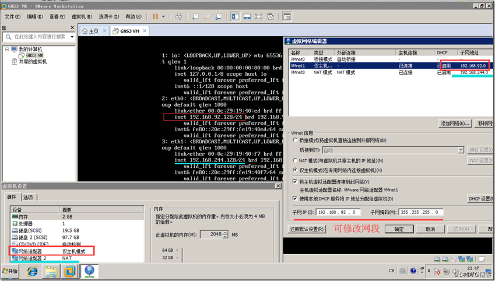495x281 pixels.
Task: Click the 子网 IP input field
Action: click(338, 212)
